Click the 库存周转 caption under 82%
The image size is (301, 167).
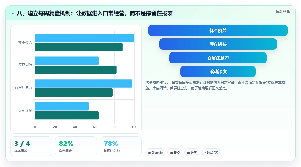pos(65,151)
